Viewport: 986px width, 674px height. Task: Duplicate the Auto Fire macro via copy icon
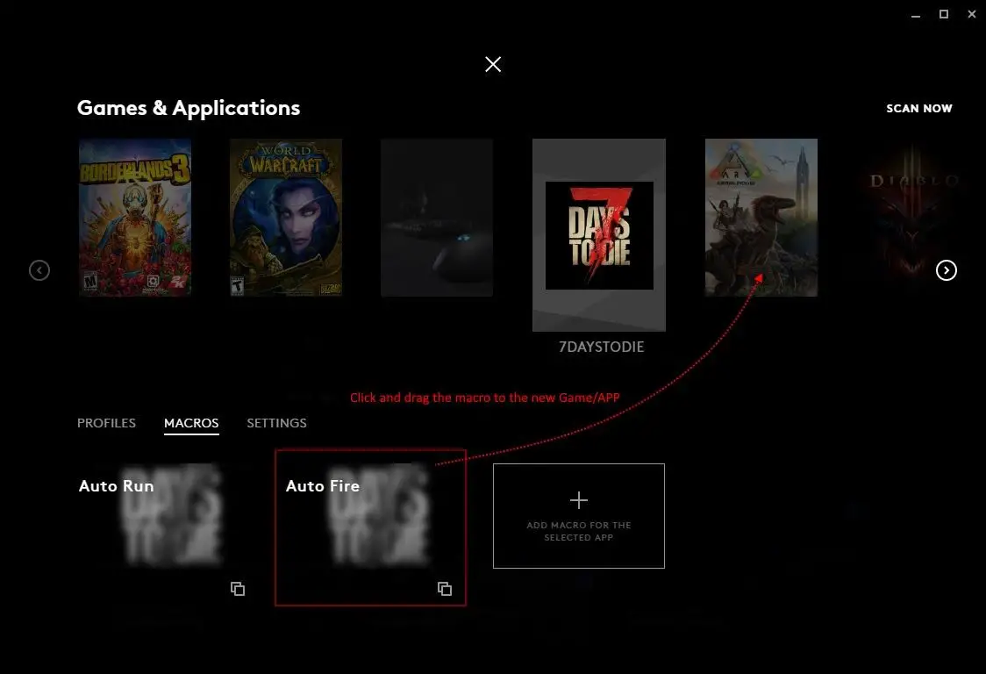point(445,588)
